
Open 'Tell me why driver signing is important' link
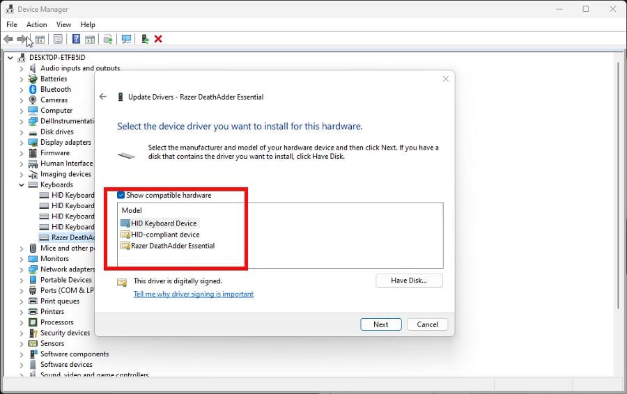pos(194,294)
